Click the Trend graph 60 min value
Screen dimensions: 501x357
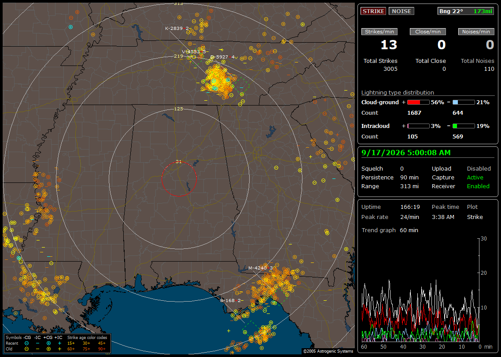coord(409,230)
